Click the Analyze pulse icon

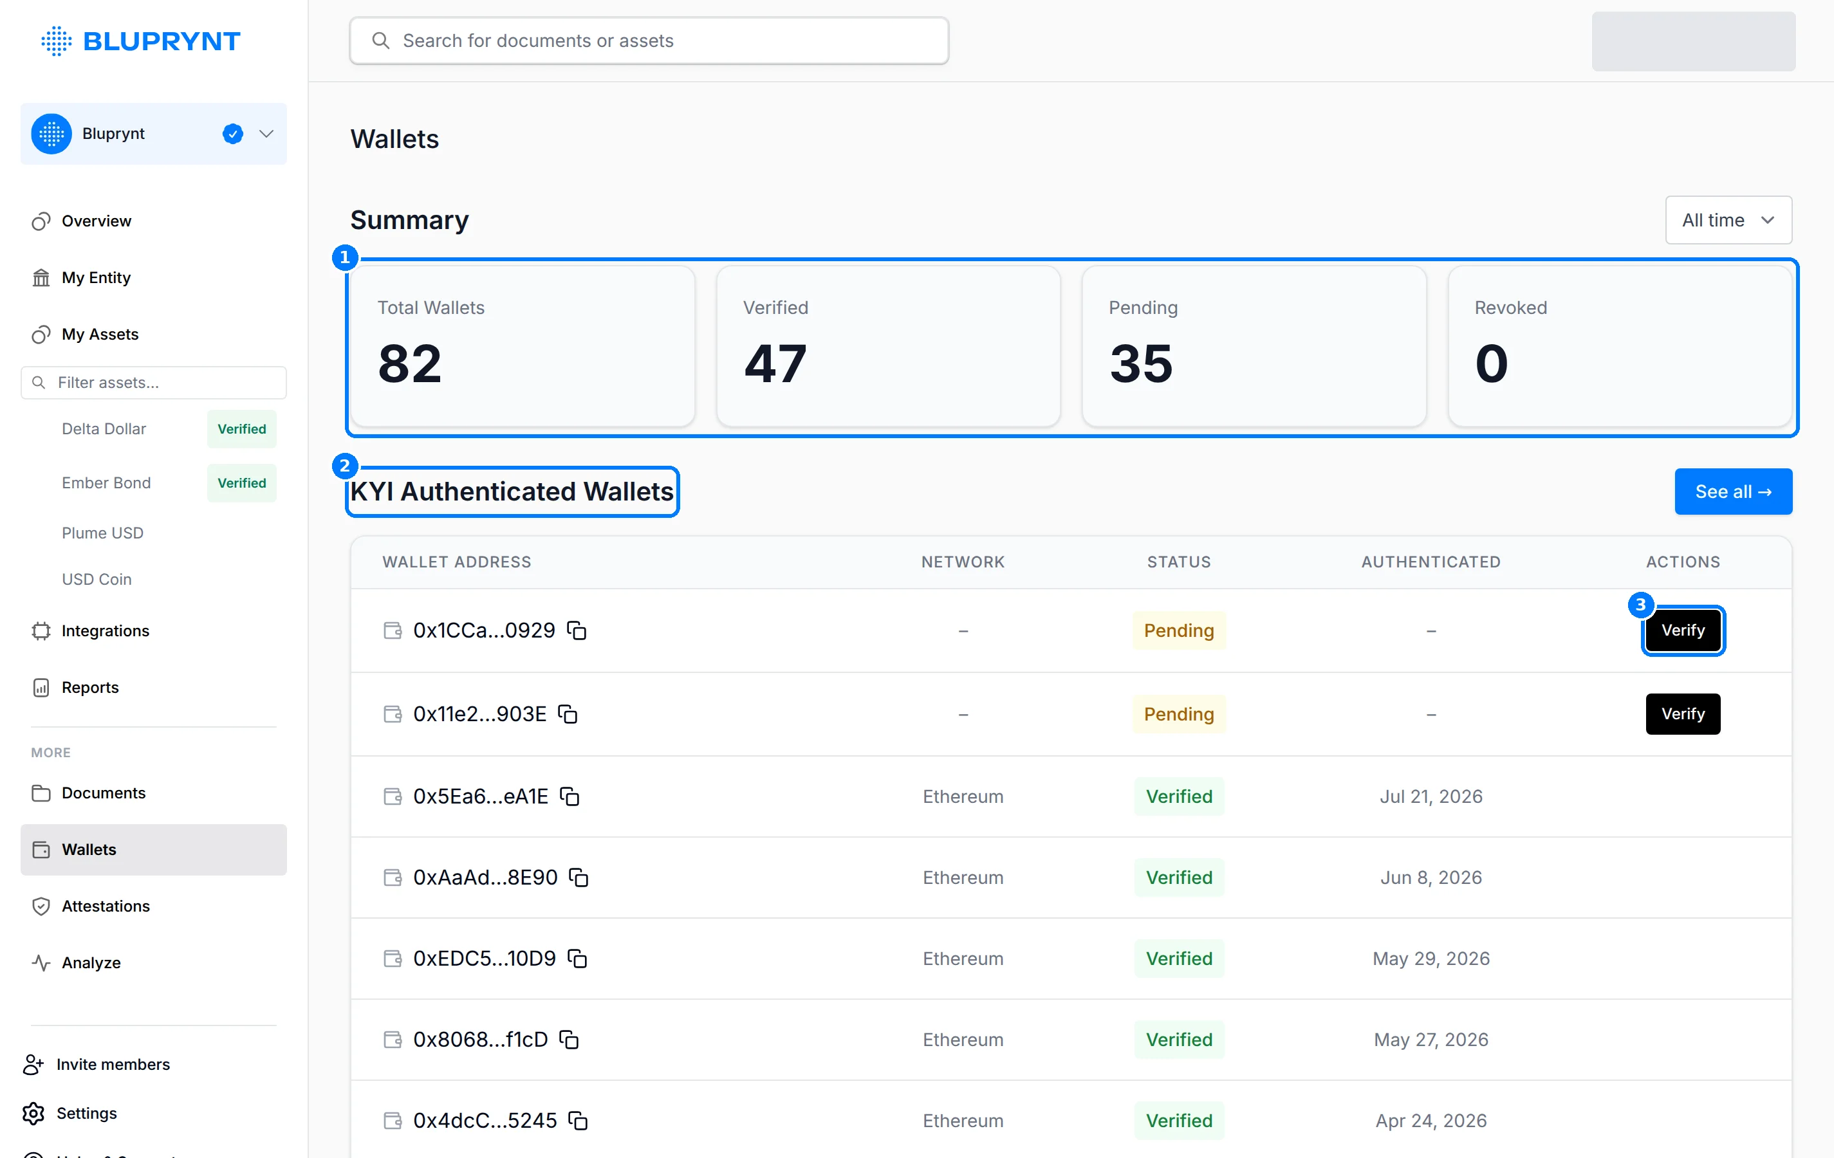pyautogui.click(x=41, y=963)
